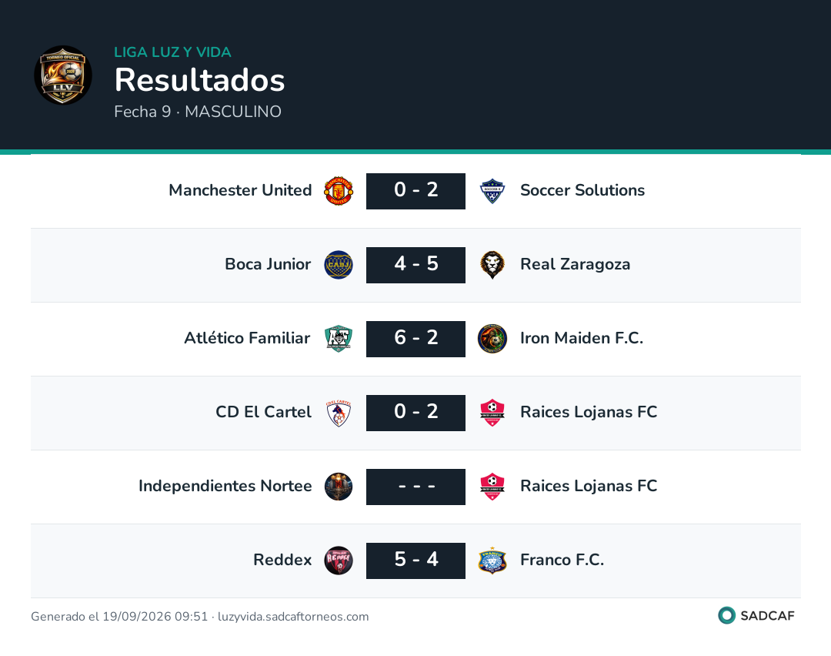The height and width of the screenshot is (656, 831).
Task: Click the Atlético Familiar team name
Action: [247, 338]
